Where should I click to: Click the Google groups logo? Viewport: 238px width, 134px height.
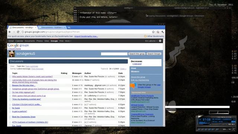18,45
